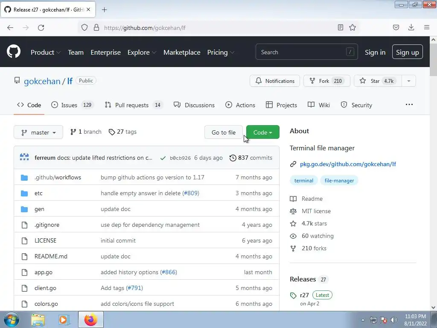
Task: Star the repository
Action: tap(378, 81)
